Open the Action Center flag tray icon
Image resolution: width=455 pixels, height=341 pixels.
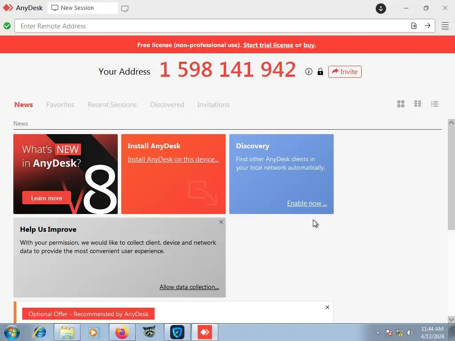tap(389, 333)
